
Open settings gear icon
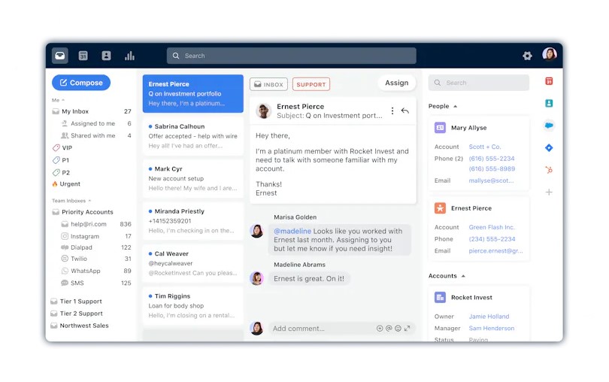coord(527,56)
